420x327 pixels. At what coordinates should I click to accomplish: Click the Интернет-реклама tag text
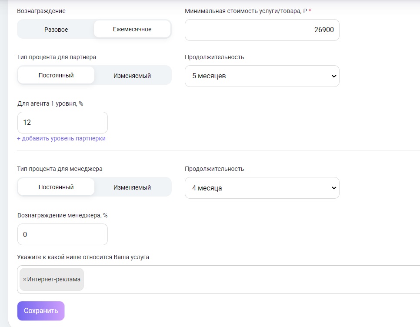point(54,280)
